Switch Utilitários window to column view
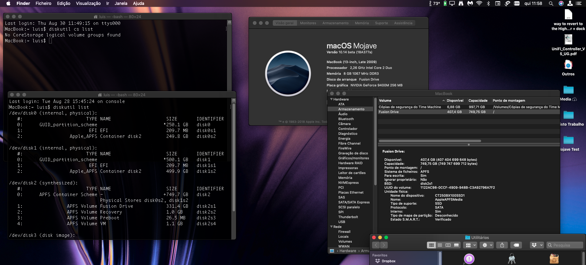The image size is (586, 265). [448, 245]
